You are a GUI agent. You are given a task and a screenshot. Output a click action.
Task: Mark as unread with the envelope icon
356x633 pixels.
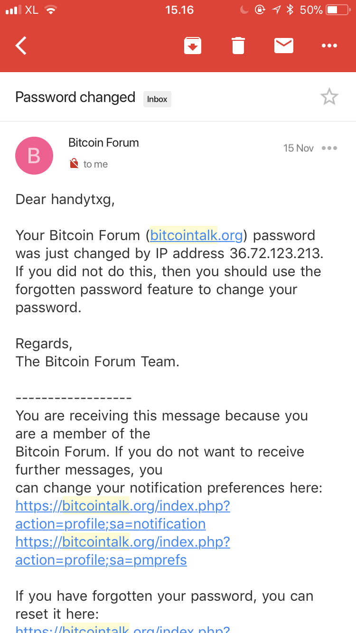284,46
